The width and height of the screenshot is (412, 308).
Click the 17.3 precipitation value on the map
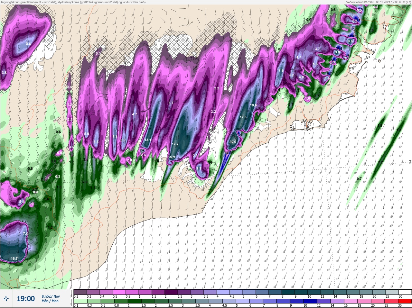tap(243, 117)
